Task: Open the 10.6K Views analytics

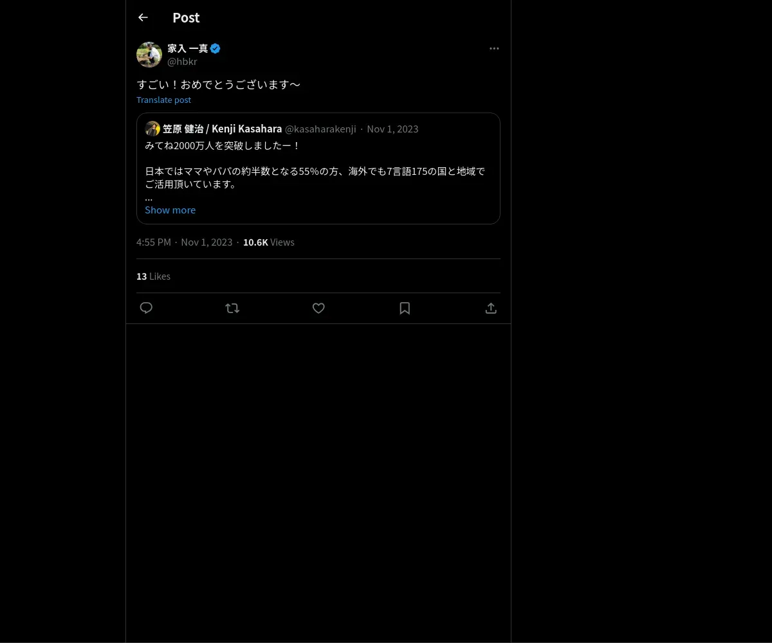Action: (268, 242)
